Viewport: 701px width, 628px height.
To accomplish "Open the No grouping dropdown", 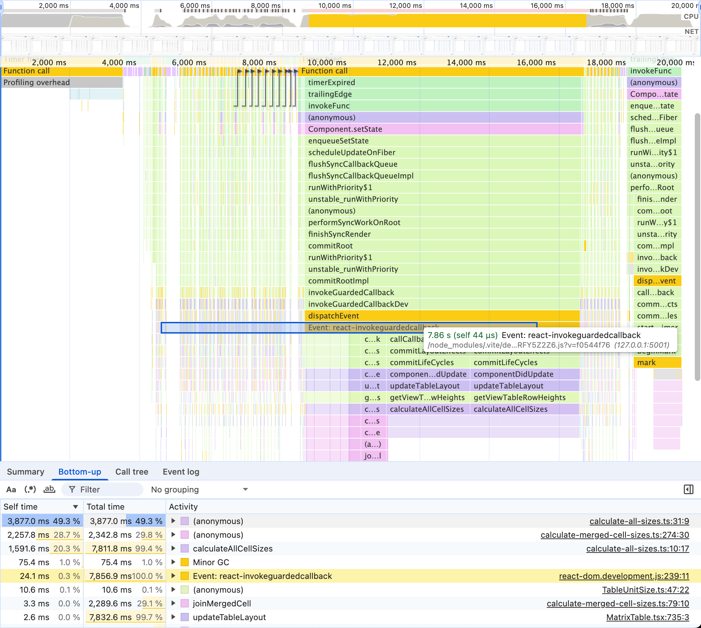I will [199, 489].
